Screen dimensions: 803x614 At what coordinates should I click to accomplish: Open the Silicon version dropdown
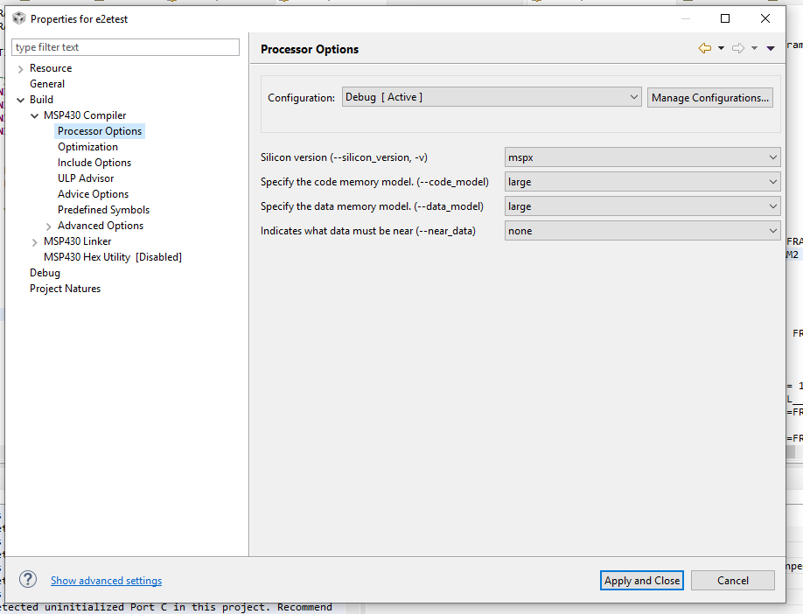click(x=642, y=157)
